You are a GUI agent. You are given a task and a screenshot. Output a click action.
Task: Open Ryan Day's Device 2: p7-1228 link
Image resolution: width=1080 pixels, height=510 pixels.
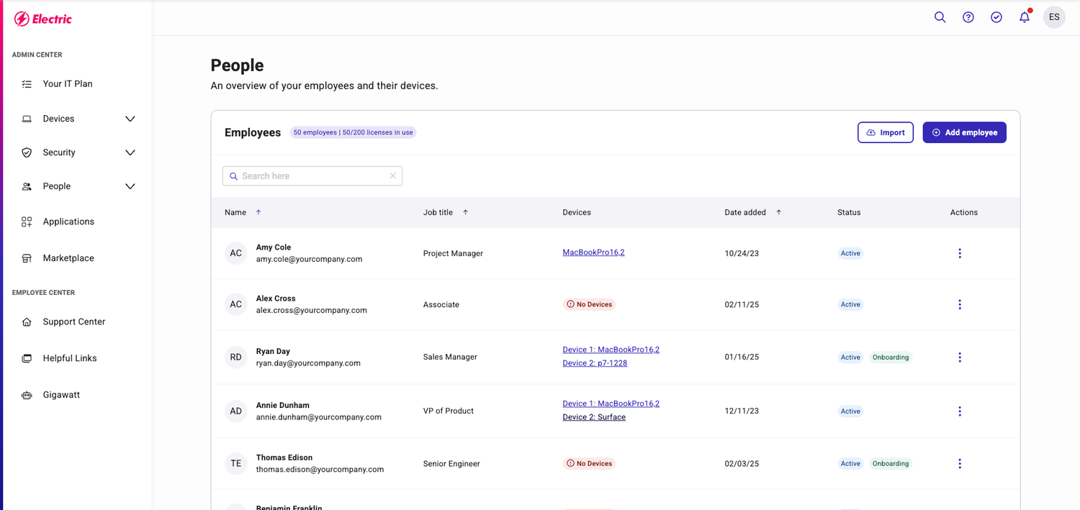[595, 363]
